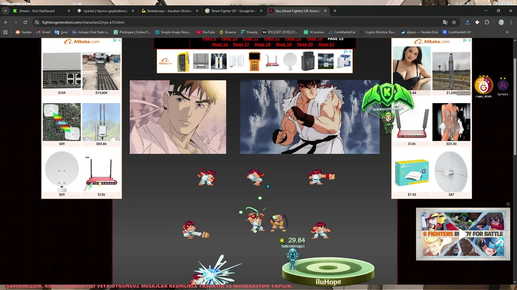Switch to Street Fighter GIF Google tab
Screen dimensions: 517x290
pyautogui.click(x=233, y=11)
